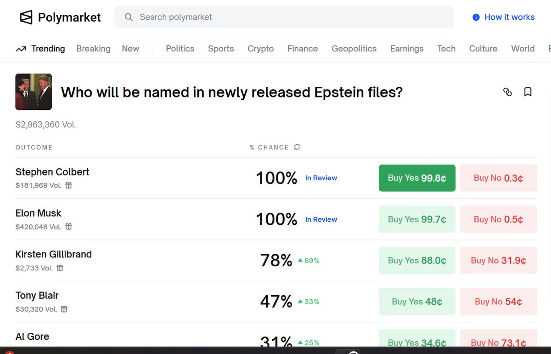Select the Stephen Colbert outcome name
Image resolution: width=551 pixels, height=354 pixels.
click(x=52, y=172)
